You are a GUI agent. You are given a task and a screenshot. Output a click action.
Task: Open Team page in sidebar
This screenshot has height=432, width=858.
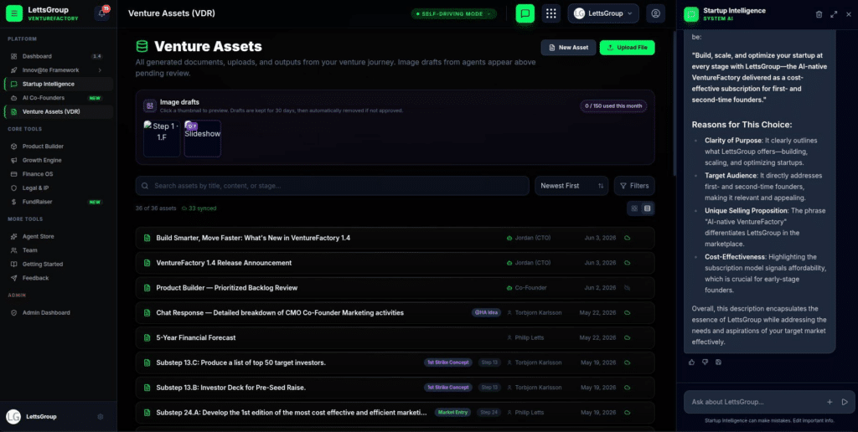pyautogui.click(x=58, y=250)
